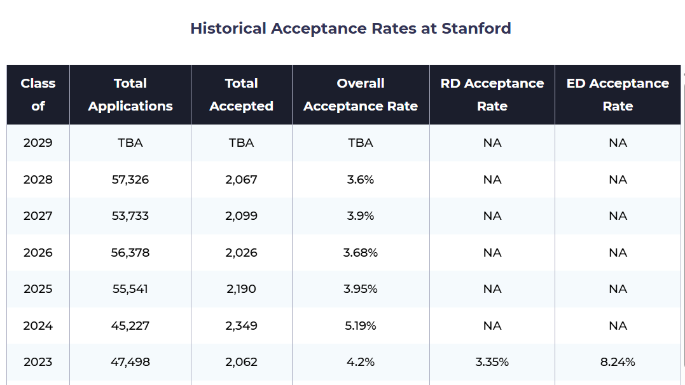685x385 pixels.
Task: Click the ED Acceptance Rate header
Action: pyautogui.click(x=618, y=95)
